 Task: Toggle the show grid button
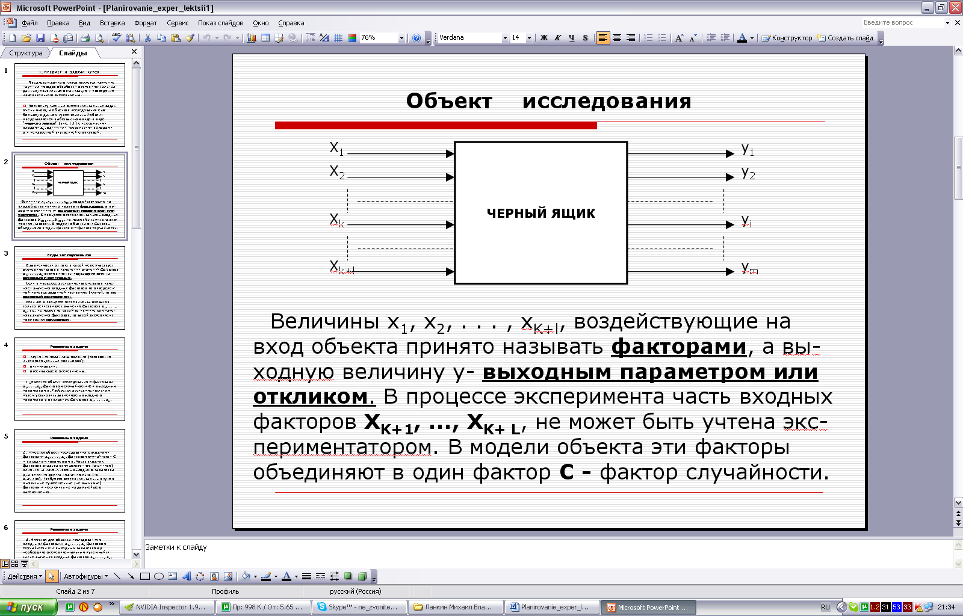[x=338, y=38]
